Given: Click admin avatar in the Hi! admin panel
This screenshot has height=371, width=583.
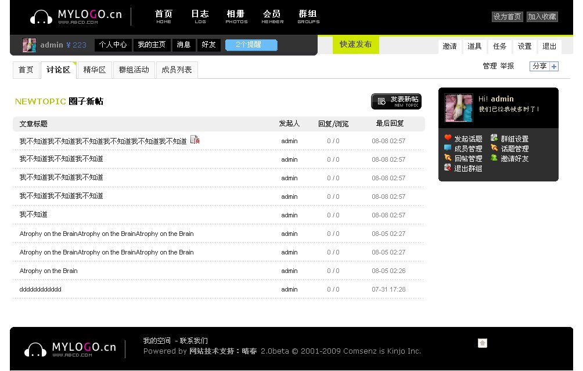Looking at the screenshot, I should 459,108.
